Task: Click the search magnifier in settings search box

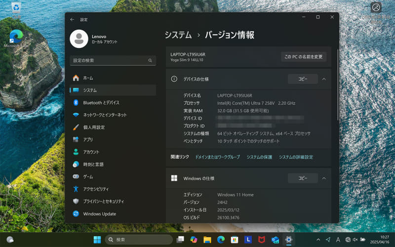Action: click(150, 60)
